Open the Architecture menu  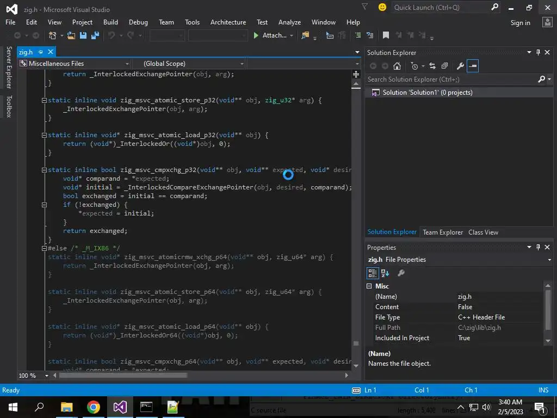coord(228,22)
